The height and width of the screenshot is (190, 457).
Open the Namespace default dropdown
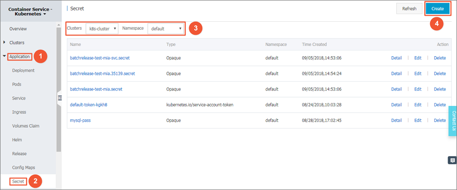point(165,29)
